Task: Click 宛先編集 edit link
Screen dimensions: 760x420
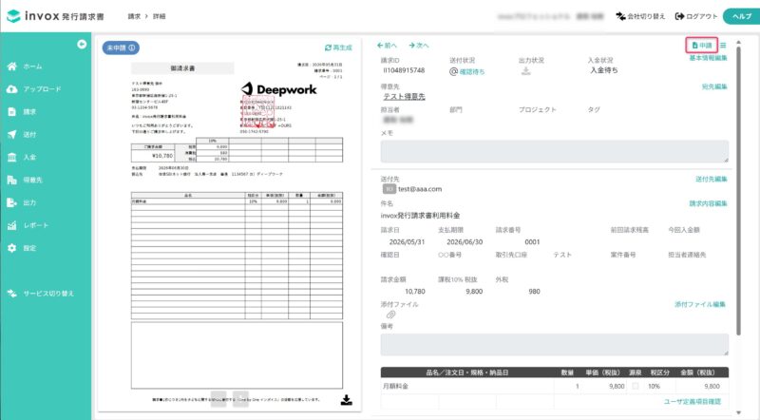Action: [x=714, y=86]
